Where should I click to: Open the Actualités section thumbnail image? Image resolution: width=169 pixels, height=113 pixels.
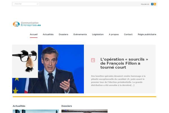[36, 111]
